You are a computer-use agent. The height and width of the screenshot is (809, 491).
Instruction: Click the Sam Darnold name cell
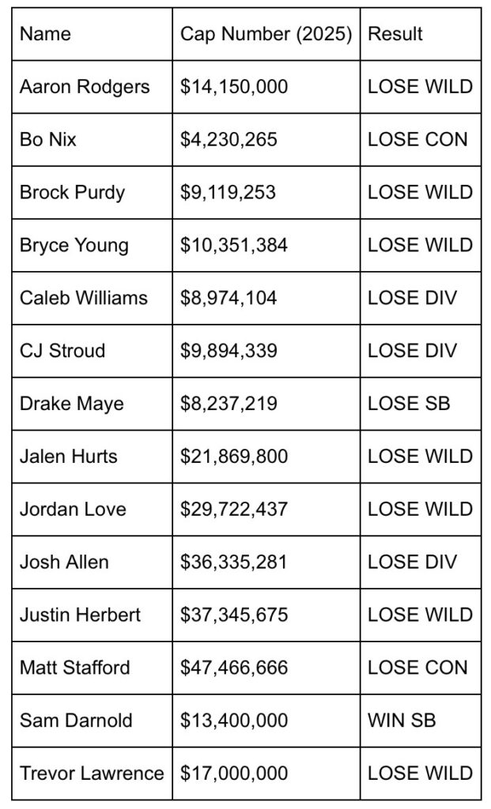coord(76,721)
